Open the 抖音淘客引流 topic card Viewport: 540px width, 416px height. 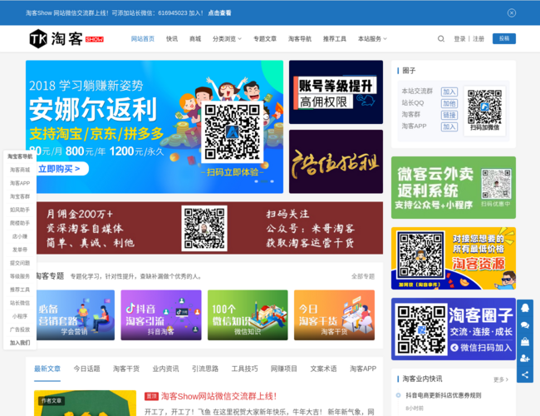(161, 315)
